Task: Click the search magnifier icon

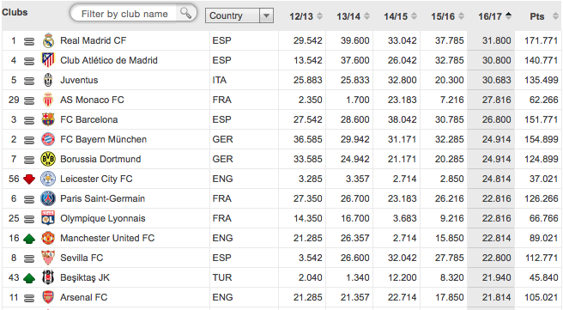Action: [x=185, y=13]
